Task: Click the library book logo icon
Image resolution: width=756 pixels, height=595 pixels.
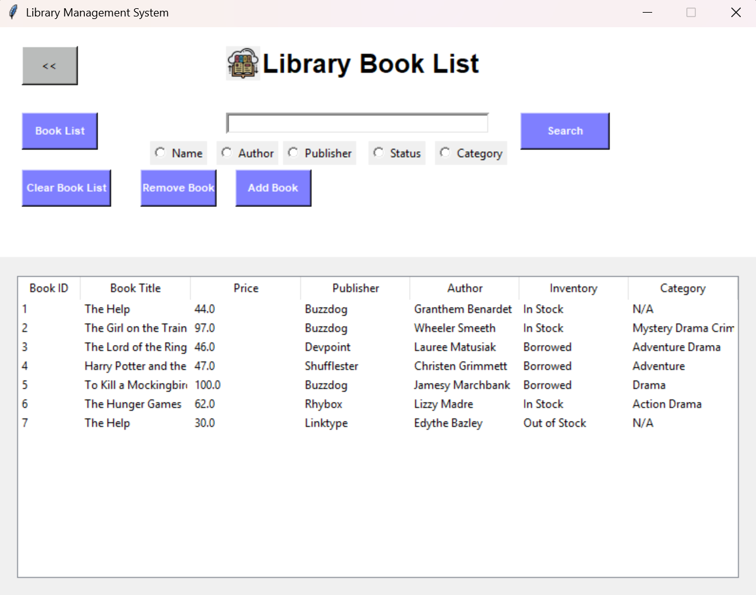Action: pos(243,63)
